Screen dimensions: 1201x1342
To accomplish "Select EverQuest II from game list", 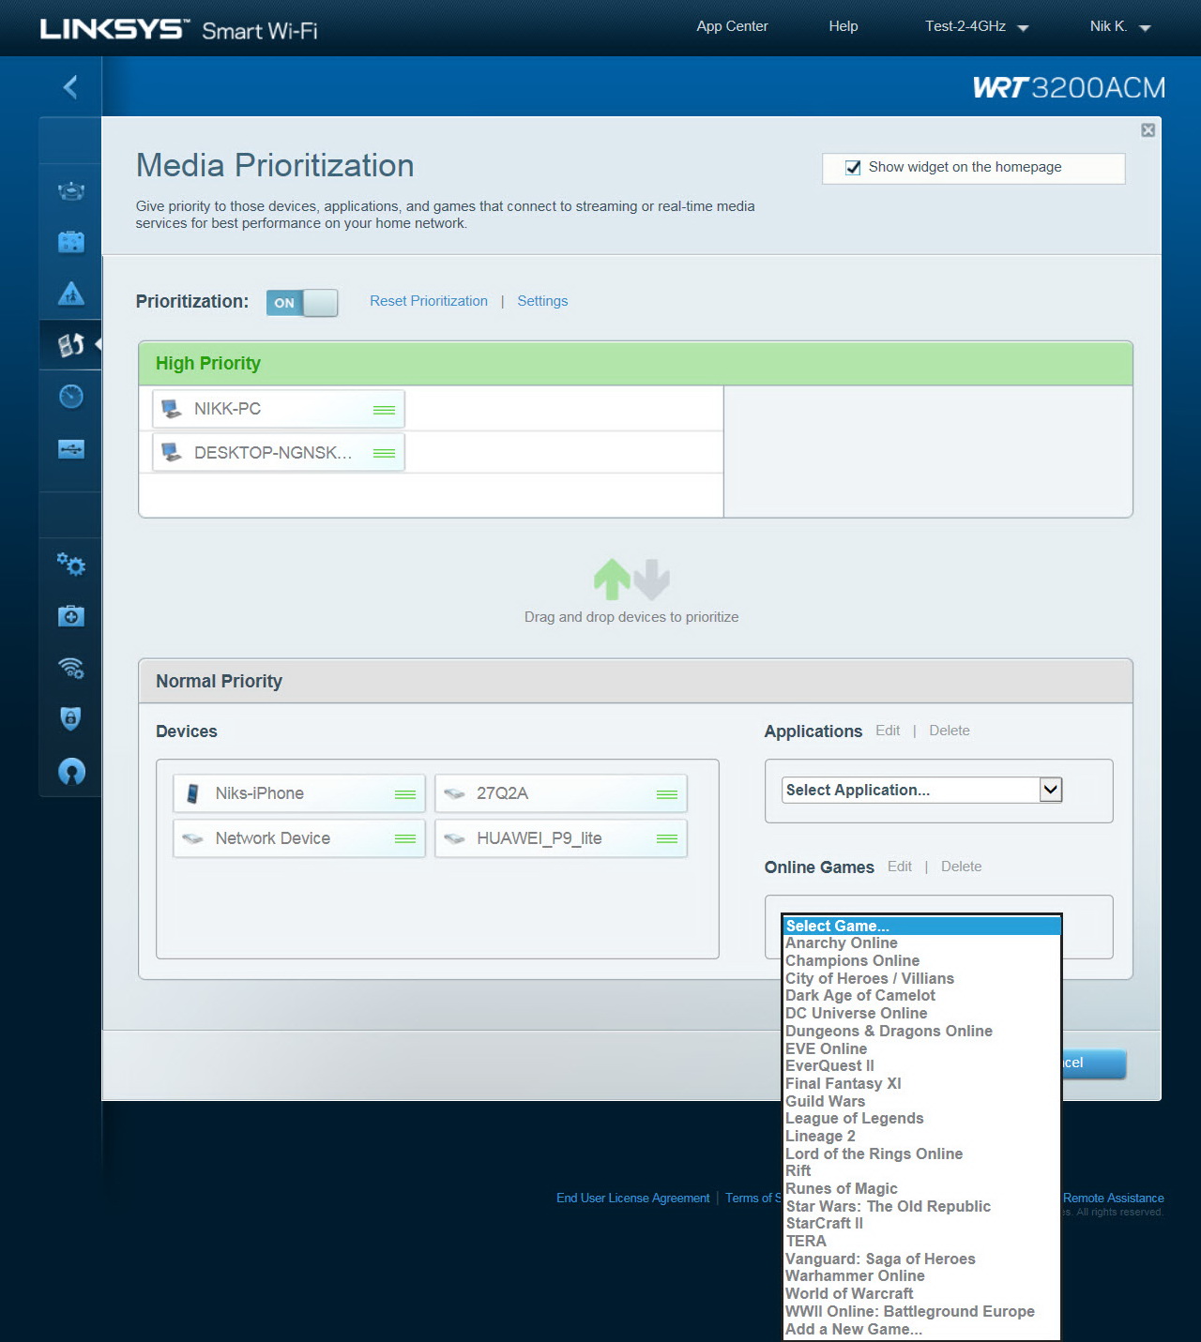I will coord(922,1065).
